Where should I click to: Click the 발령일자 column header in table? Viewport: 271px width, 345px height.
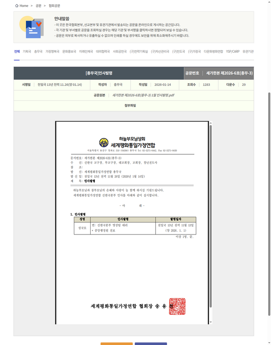176,219
